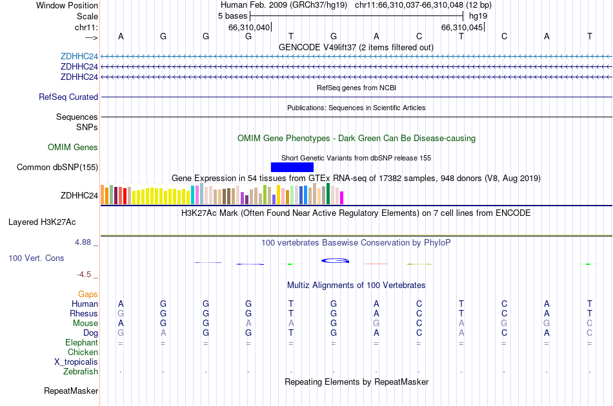Click the RepeatMasker track label
Viewport: 613px width, 406px height.
(x=71, y=391)
